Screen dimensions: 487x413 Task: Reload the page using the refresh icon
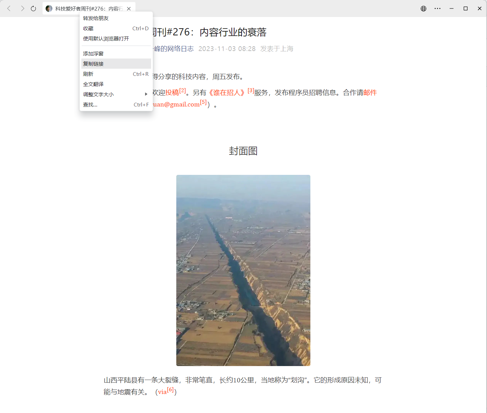[x=33, y=9]
